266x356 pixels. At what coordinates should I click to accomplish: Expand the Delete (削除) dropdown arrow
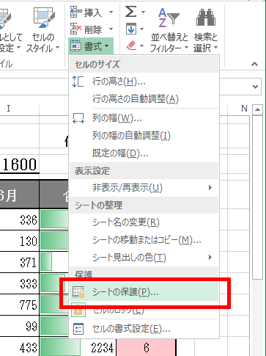coord(111,29)
